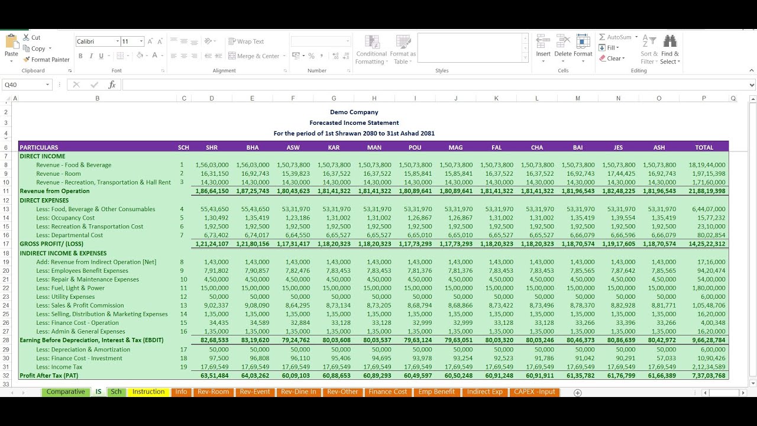Viewport: 757px width, 426px height.
Task: Switch to the Sch sheet tab
Action: click(117, 392)
